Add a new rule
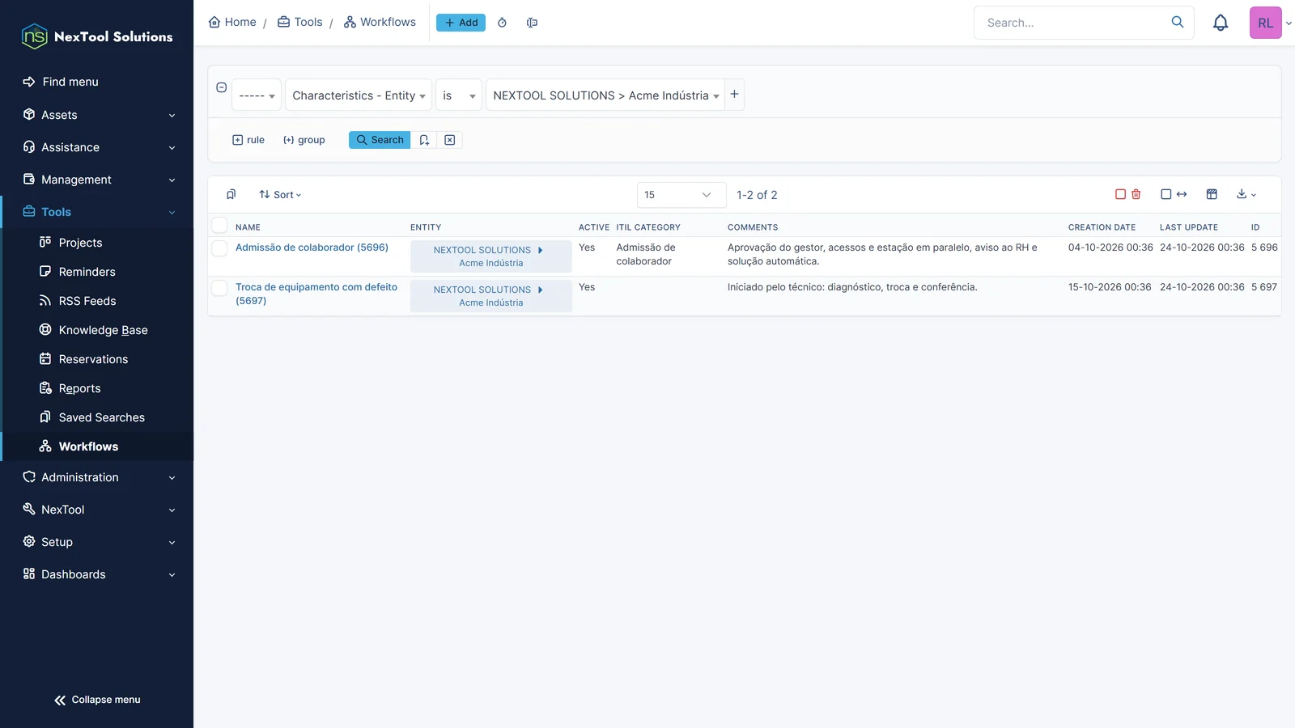Viewport: 1295px width, 728px height. [x=248, y=140]
